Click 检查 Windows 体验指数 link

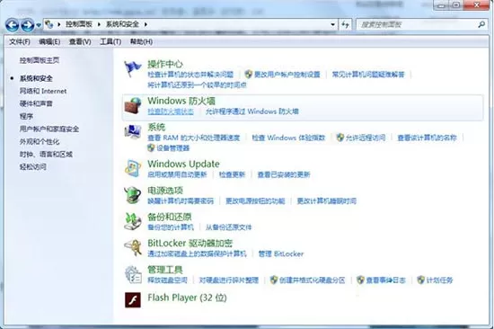click(x=288, y=138)
